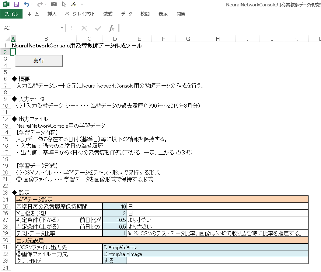Click the 【学習データ内容】 text line
This screenshot has width=321, height=272.
click(37, 132)
